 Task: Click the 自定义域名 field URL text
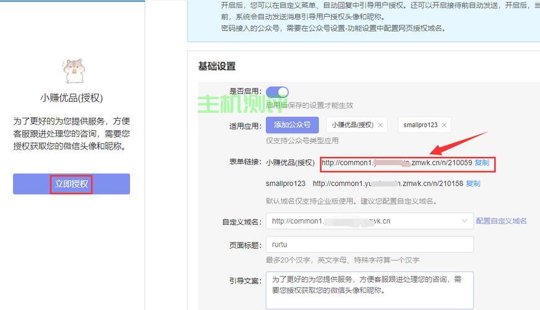coord(331,221)
